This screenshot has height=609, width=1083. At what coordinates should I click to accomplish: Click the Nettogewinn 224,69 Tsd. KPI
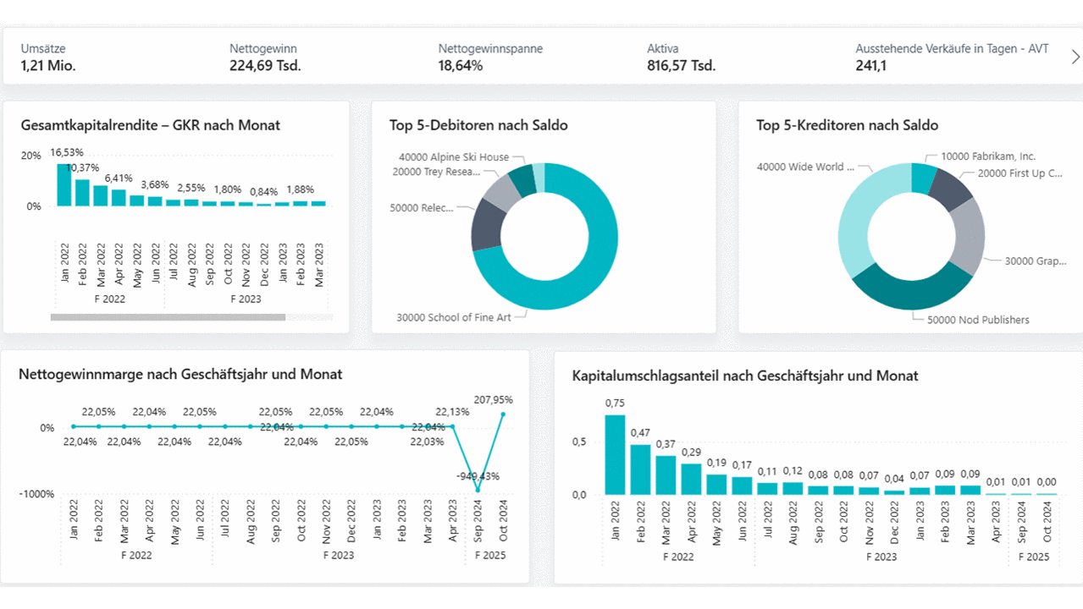[x=265, y=58]
